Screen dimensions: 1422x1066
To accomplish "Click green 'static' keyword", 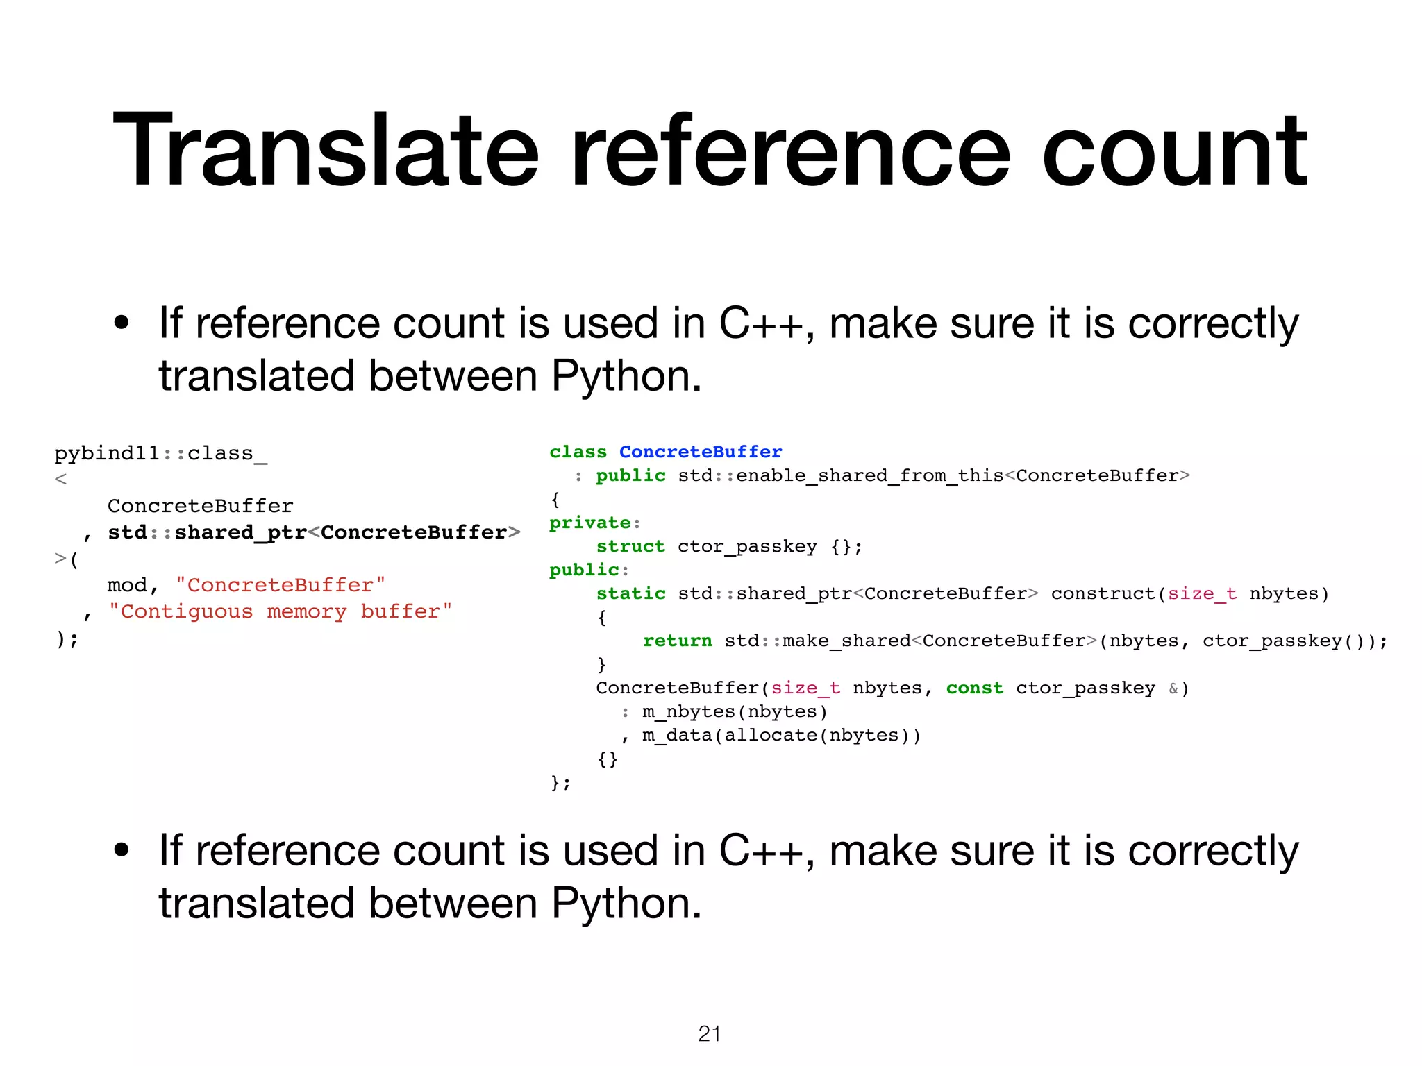I will click(630, 593).
